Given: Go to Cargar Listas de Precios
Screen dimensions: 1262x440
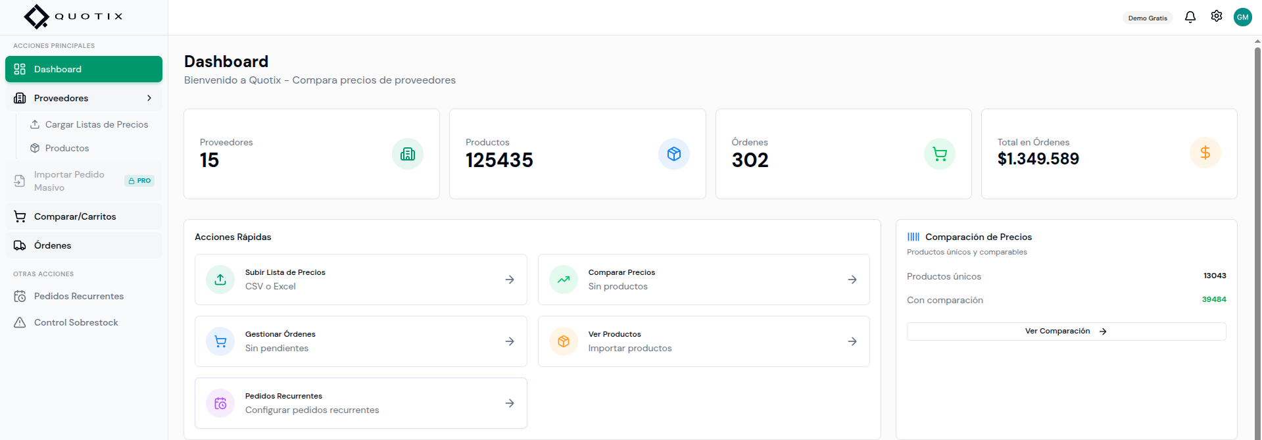Looking at the screenshot, I should [x=96, y=124].
